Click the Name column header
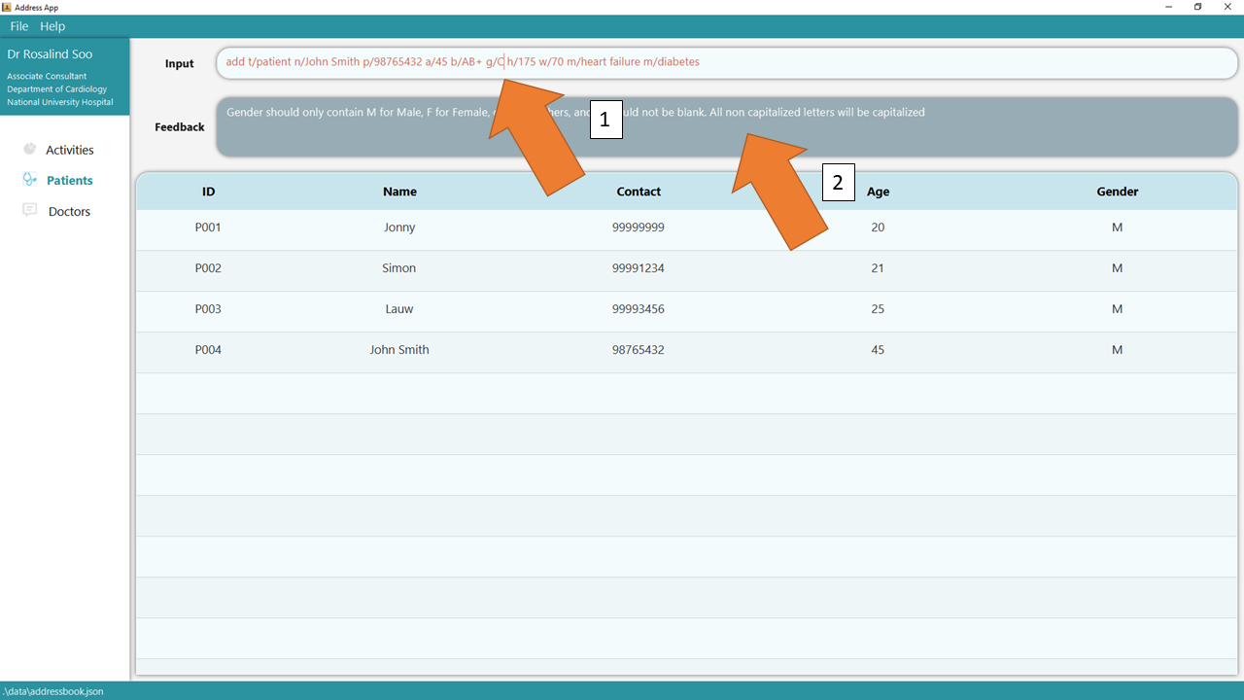The image size is (1244, 700). 399,192
